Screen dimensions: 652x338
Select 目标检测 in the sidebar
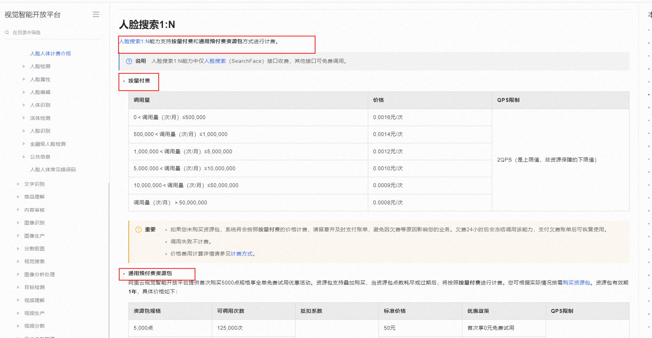coord(34,287)
